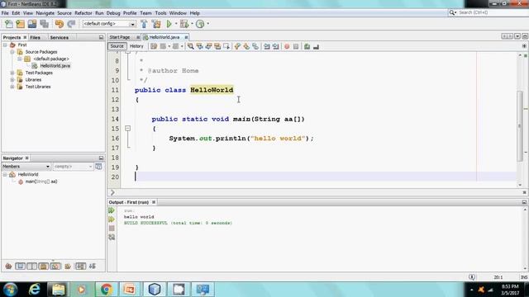Viewport: 529px width, 297px height.
Task: Toggle Show Static Members filter in Navigator
Action: coord(32,266)
